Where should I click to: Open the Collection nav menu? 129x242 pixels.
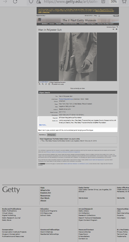click(52, 24)
